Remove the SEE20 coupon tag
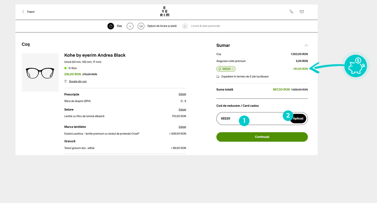377x203 pixels. tap(233, 69)
